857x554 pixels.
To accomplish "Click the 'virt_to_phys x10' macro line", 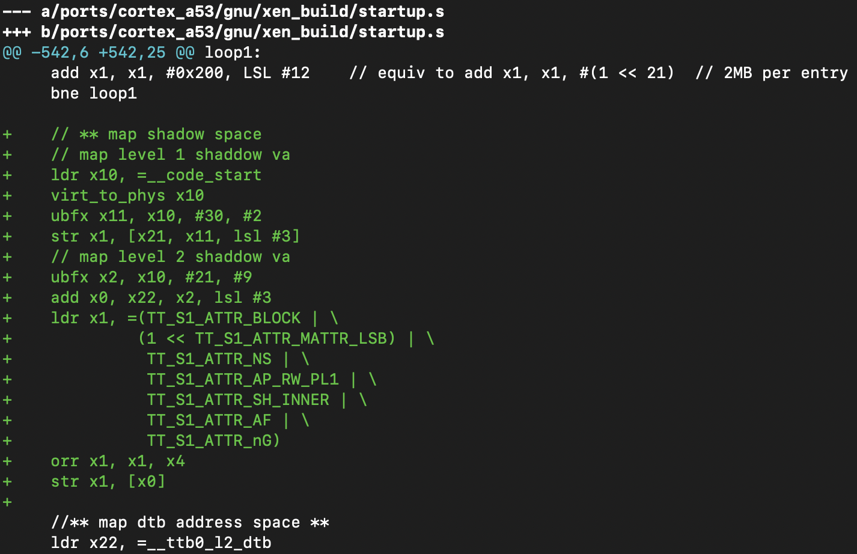I will [x=127, y=195].
